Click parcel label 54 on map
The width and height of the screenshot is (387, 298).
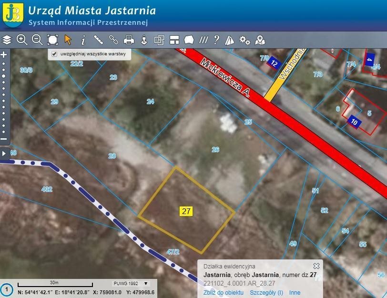(x=345, y=231)
